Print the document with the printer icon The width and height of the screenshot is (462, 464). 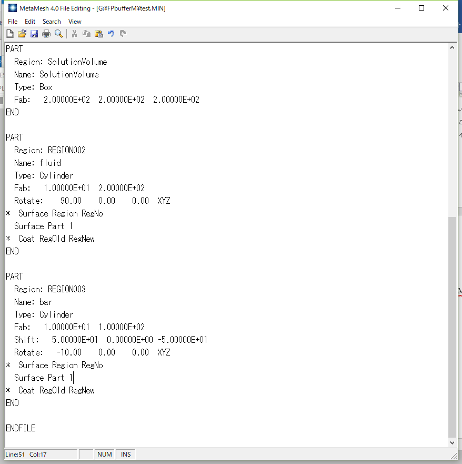click(46, 34)
